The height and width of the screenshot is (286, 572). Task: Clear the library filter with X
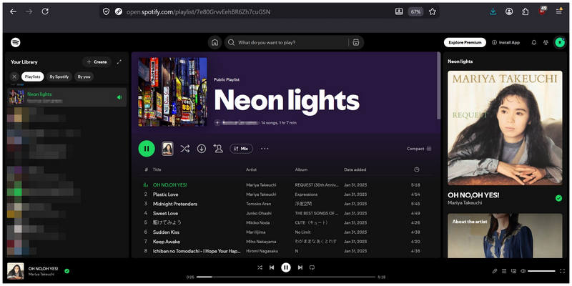tap(14, 77)
